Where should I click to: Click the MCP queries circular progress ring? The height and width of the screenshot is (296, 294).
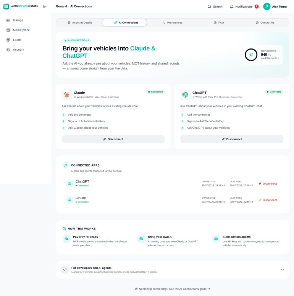point(251,55)
